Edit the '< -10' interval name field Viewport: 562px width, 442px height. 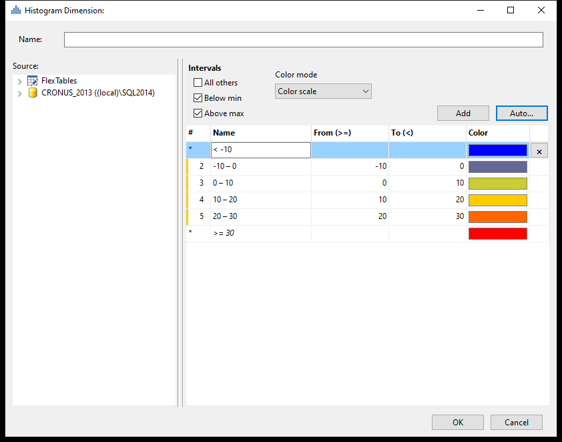click(x=261, y=150)
